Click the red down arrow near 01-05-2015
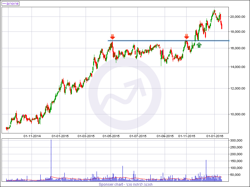 [112, 37]
